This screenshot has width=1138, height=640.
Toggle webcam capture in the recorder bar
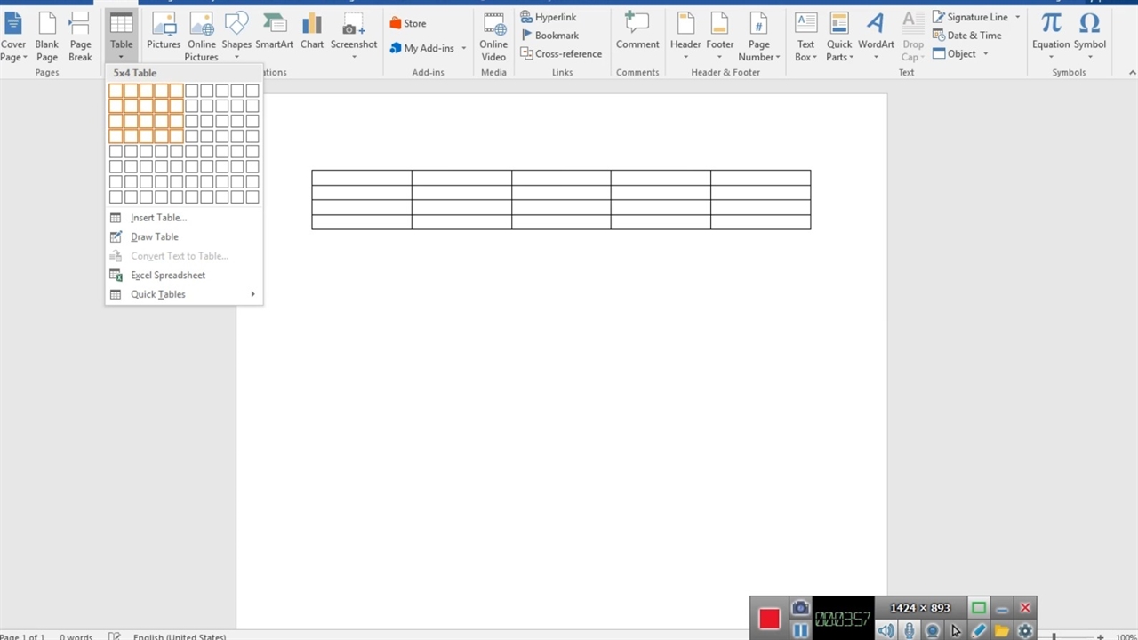[932, 630]
